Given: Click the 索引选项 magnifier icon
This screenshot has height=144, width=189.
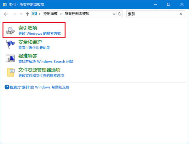Looking at the screenshot, I should pyautogui.click(x=11, y=30).
